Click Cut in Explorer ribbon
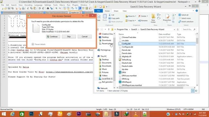Screen dimensions: 209x117 [x=111, y=15]
